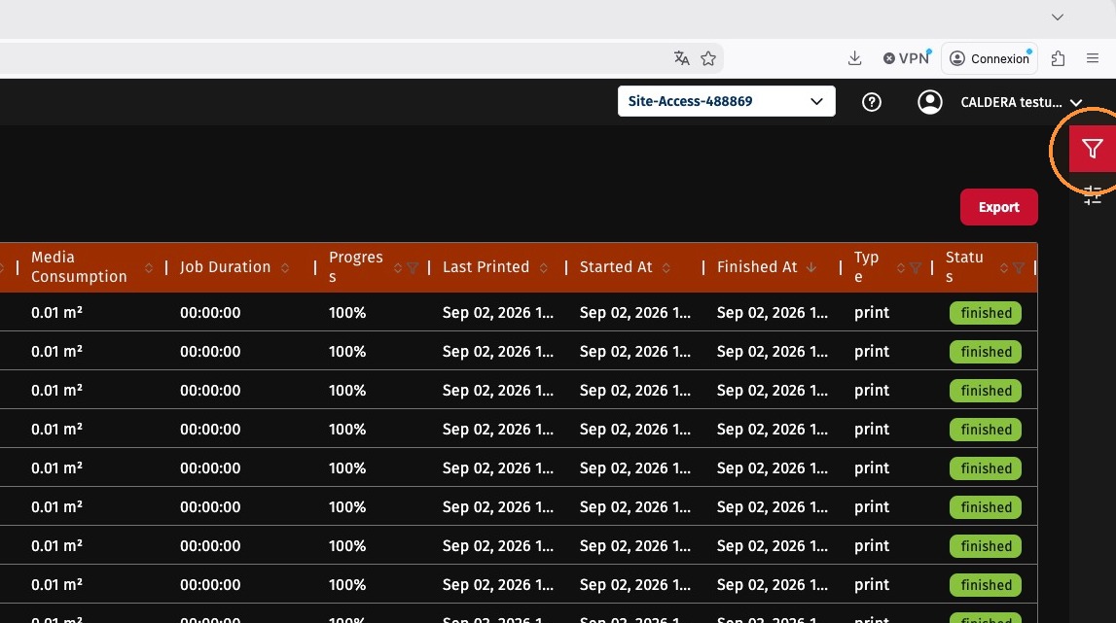Expand the browser tab list chevron

[x=1058, y=17]
